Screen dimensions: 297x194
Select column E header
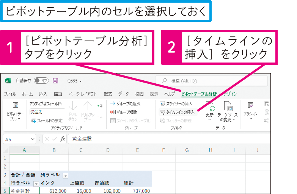tap(137, 150)
